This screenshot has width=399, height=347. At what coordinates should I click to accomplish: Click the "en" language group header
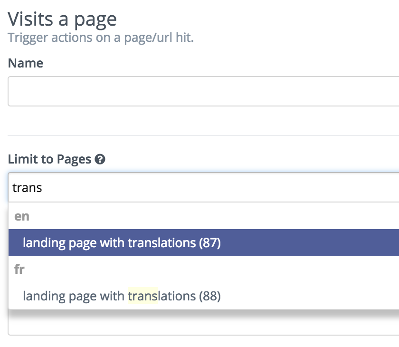(22, 216)
